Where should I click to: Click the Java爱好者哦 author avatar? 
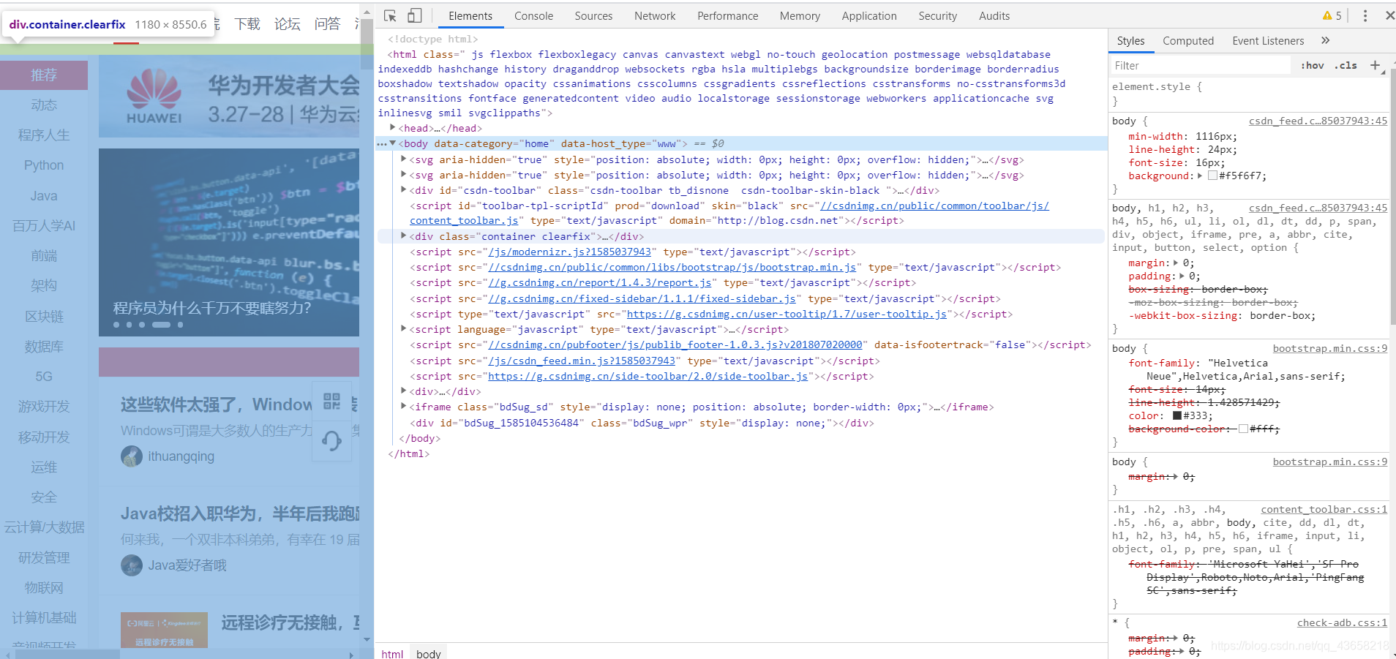[132, 565]
